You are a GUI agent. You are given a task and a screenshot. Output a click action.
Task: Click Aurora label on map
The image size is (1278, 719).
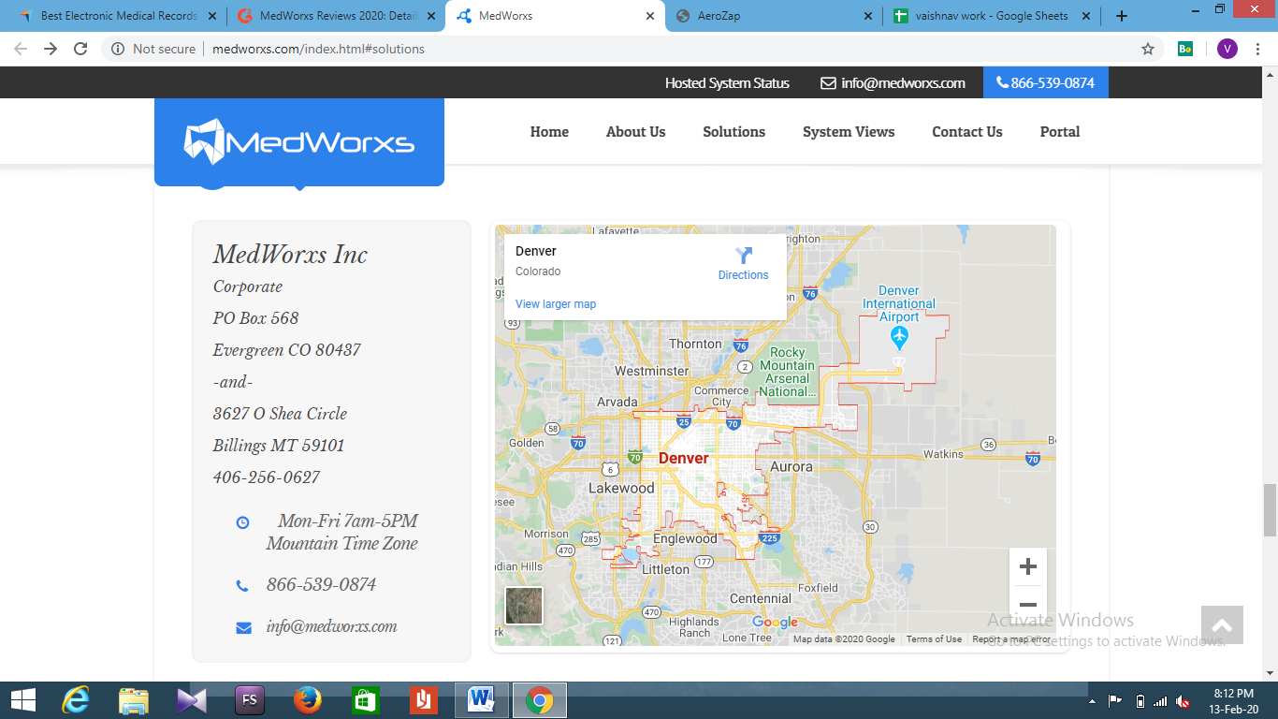[x=791, y=466]
